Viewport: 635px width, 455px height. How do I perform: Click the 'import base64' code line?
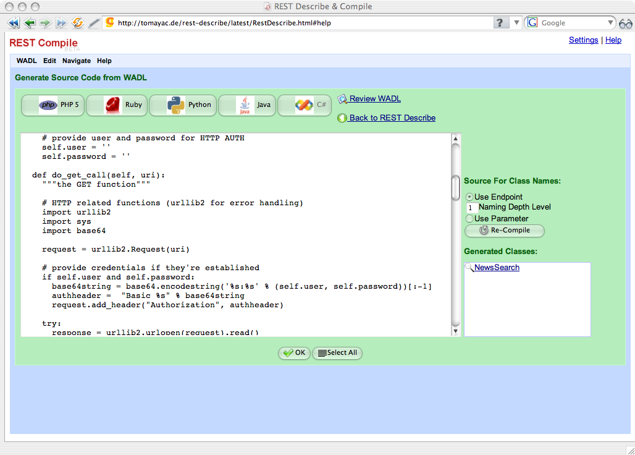tap(74, 231)
